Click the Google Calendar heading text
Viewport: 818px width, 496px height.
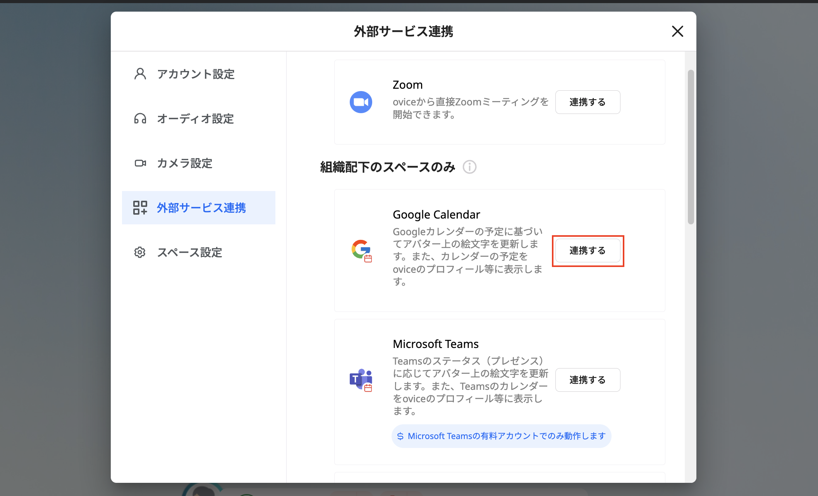click(x=436, y=215)
